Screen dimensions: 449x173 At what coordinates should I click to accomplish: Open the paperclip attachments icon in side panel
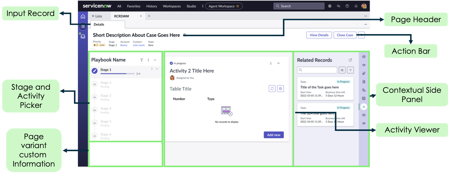[x=364, y=73]
